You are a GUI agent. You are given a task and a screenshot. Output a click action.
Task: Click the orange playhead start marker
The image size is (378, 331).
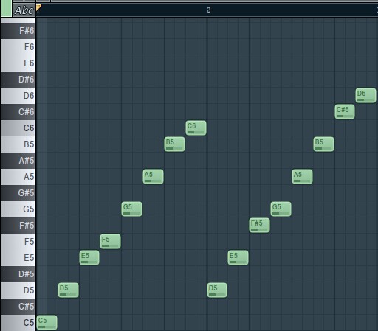point(38,8)
